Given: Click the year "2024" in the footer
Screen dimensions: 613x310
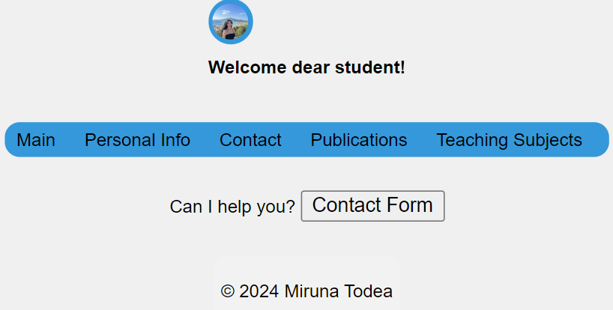Looking at the screenshot, I should 259,291.
